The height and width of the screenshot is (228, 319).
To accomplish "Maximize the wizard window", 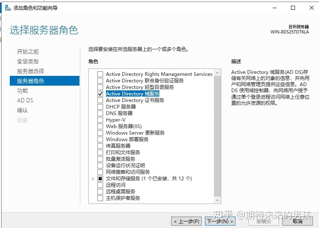I will (x=293, y=8).
